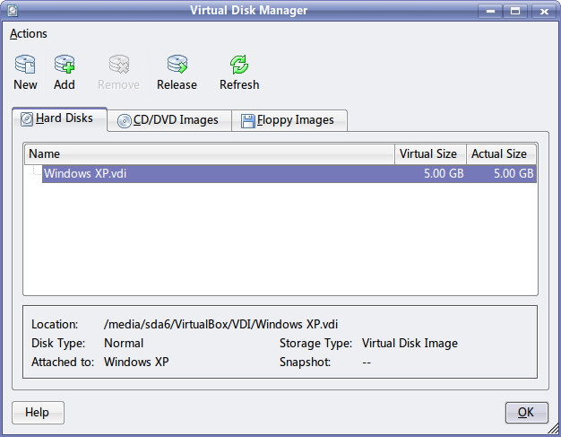This screenshot has height=437, width=561.
Task: Click the green Refresh arrows icon
Action: 239,64
